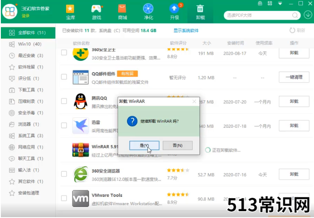The image size is (314, 218).
Task: Open the 净化 fan icon tab
Action: [x=148, y=12]
